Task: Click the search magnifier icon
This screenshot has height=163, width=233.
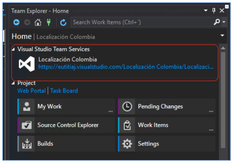Action: tap(217, 22)
